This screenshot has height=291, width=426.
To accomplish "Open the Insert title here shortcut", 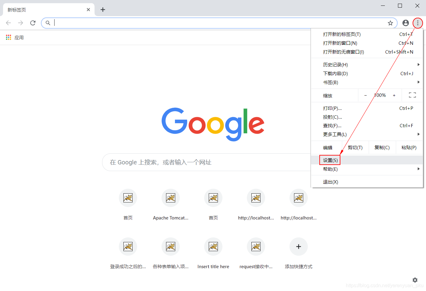I will pyautogui.click(x=213, y=253).
